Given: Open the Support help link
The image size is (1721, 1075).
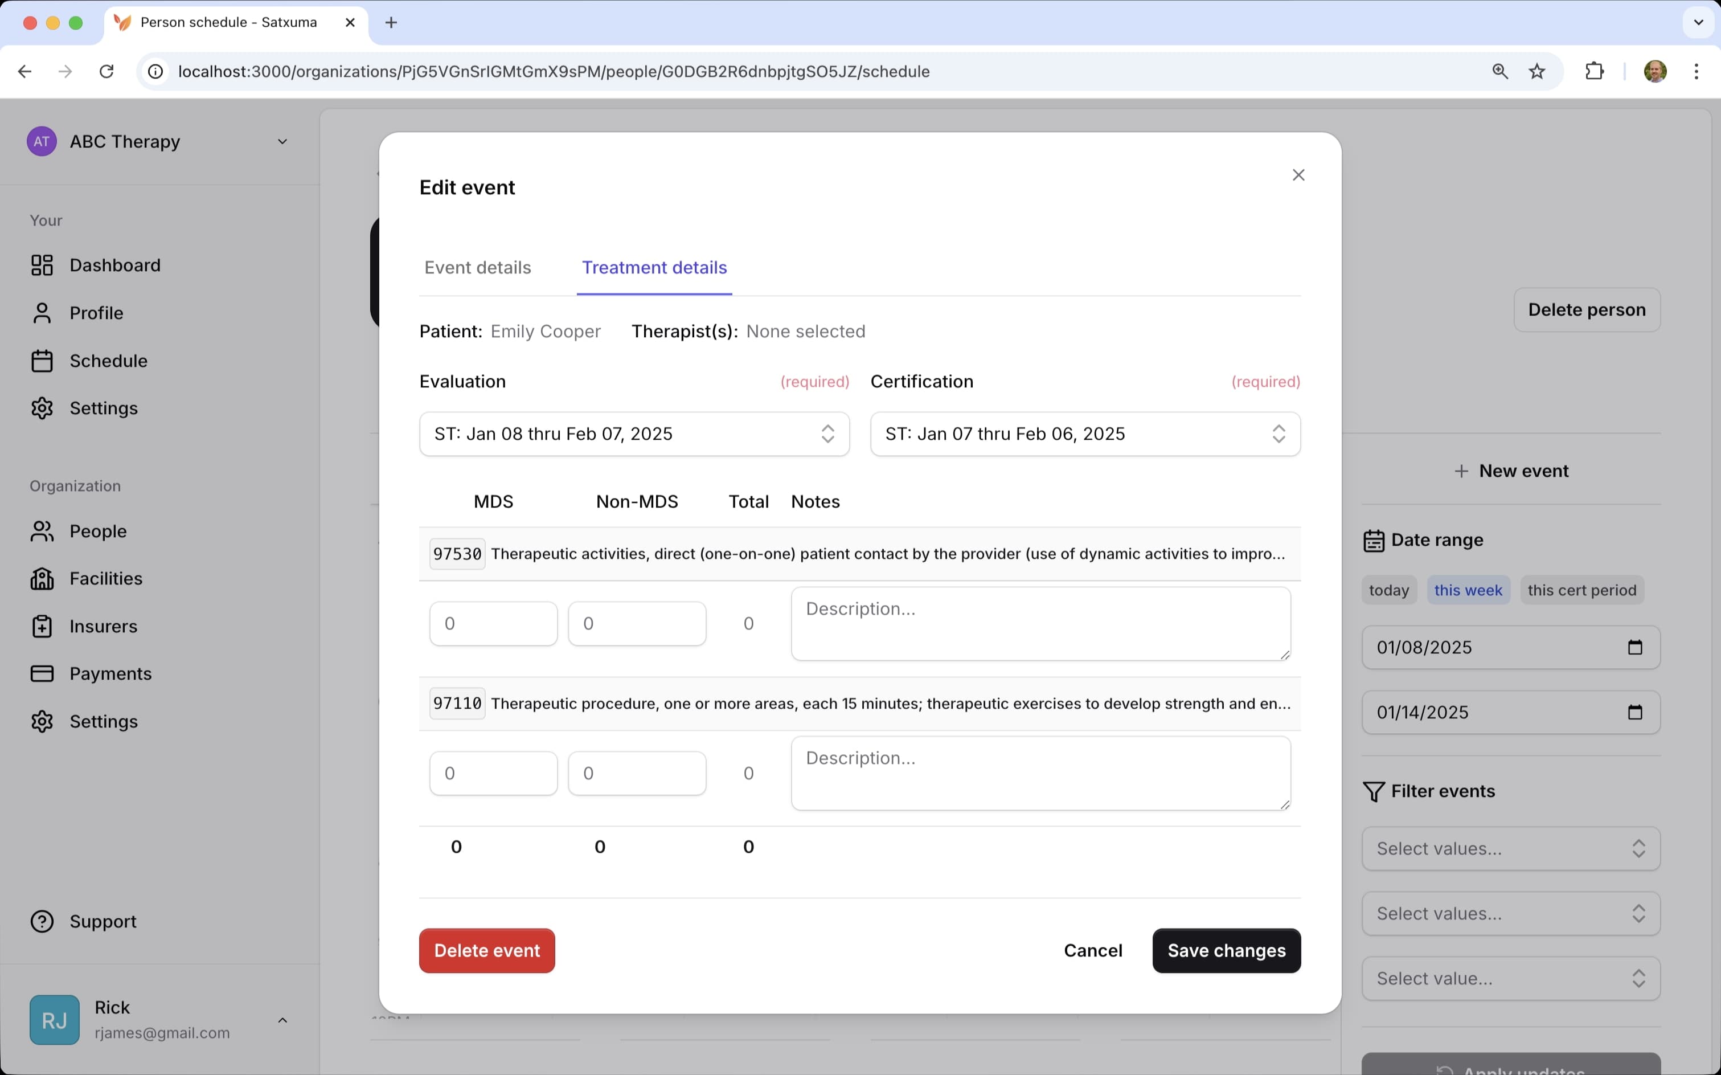Looking at the screenshot, I should (83, 921).
